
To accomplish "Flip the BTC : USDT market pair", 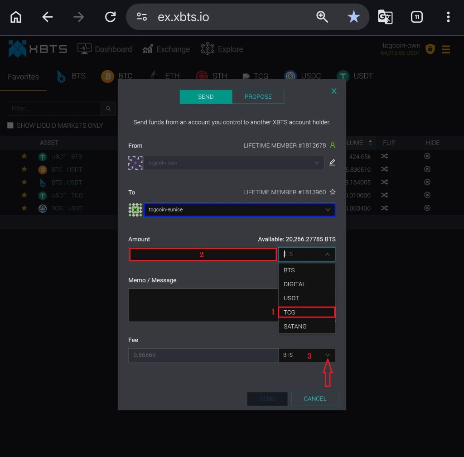I will click(x=384, y=169).
